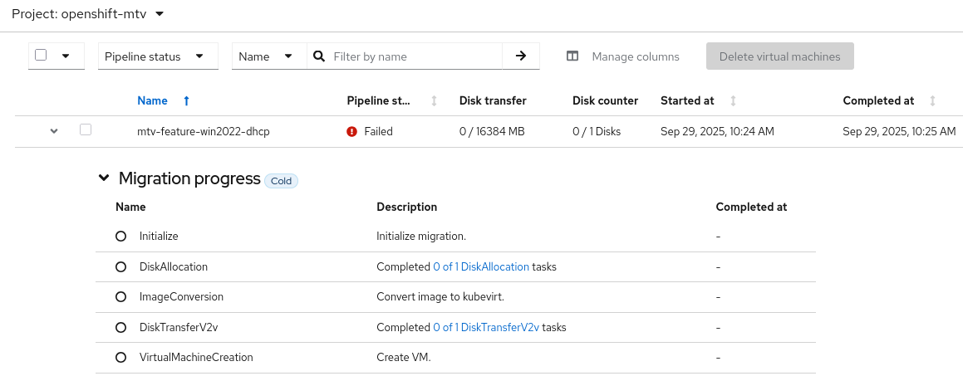The image size is (963, 376).
Task: Click the red Failed status icon
Action: 352,131
